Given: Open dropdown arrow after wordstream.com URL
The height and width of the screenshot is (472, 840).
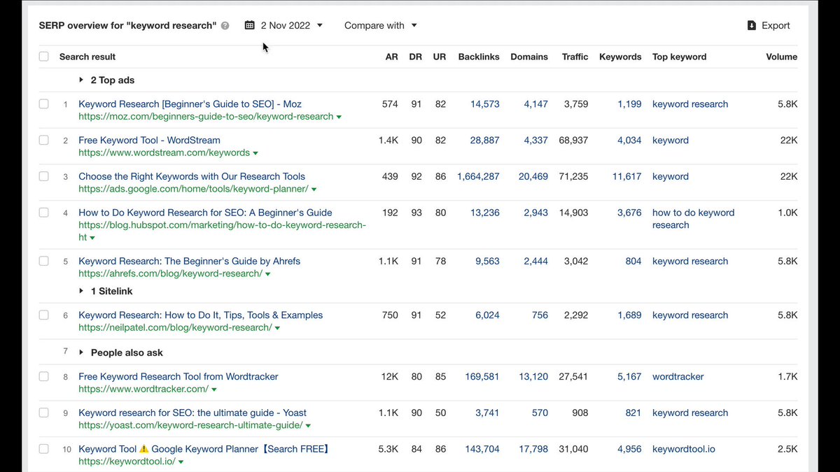Looking at the screenshot, I should coord(255,154).
